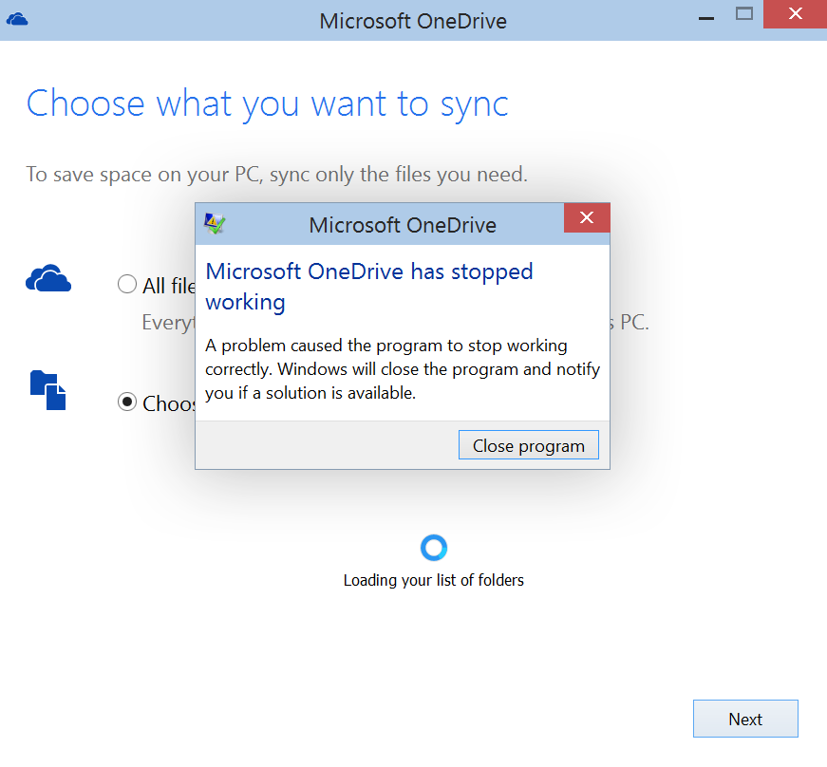Click the OneDrive cloud icon in title bar
Viewport: 827px width, 767px height.
pyautogui.click(x=17, y=20)
